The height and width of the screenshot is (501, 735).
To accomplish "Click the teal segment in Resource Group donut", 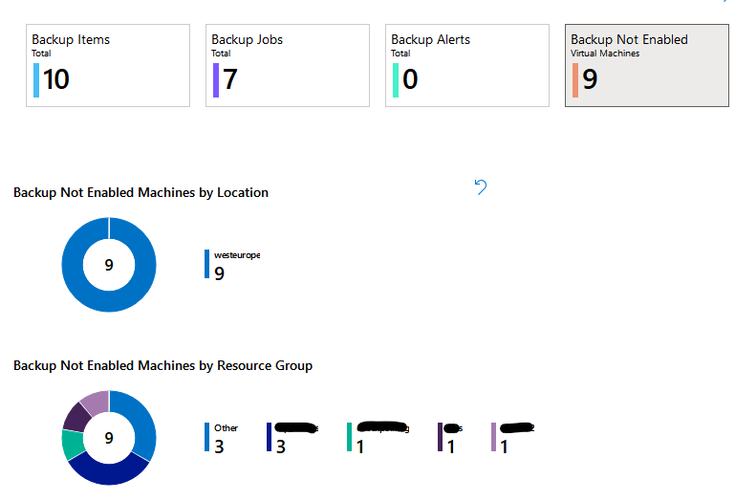I will point(71,445).
